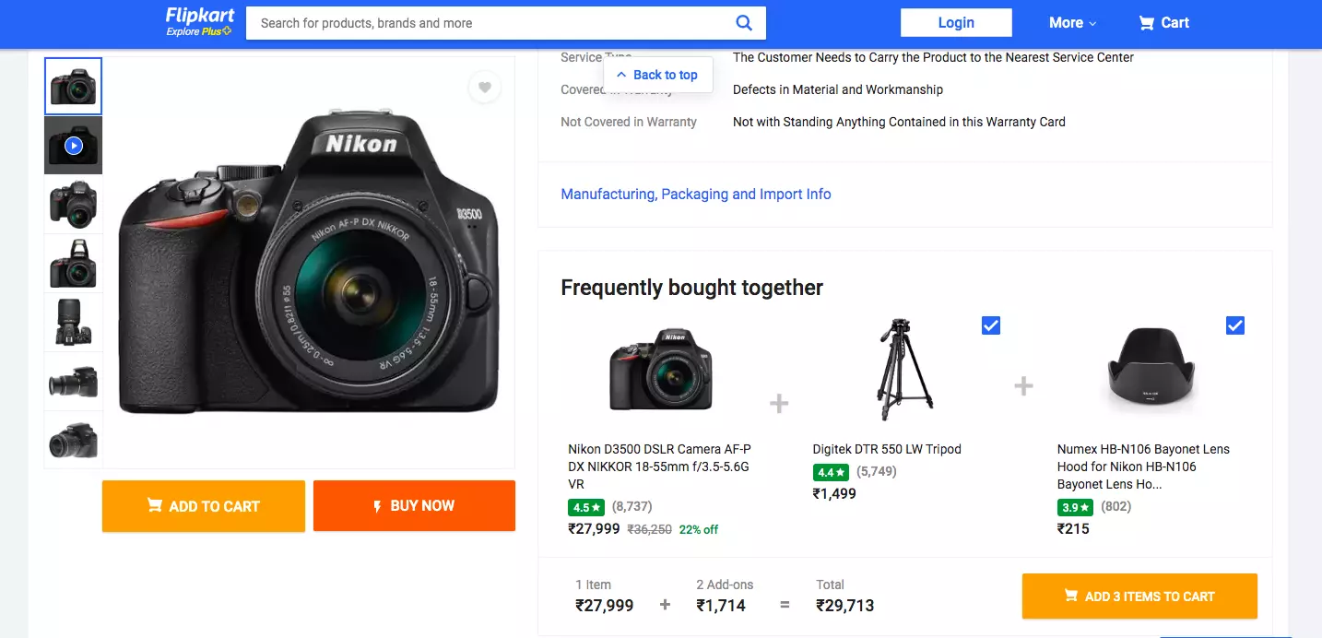Click Back to top arrow button
Viewport: 1322px width, 638px height.
click(x=657, y=75)
